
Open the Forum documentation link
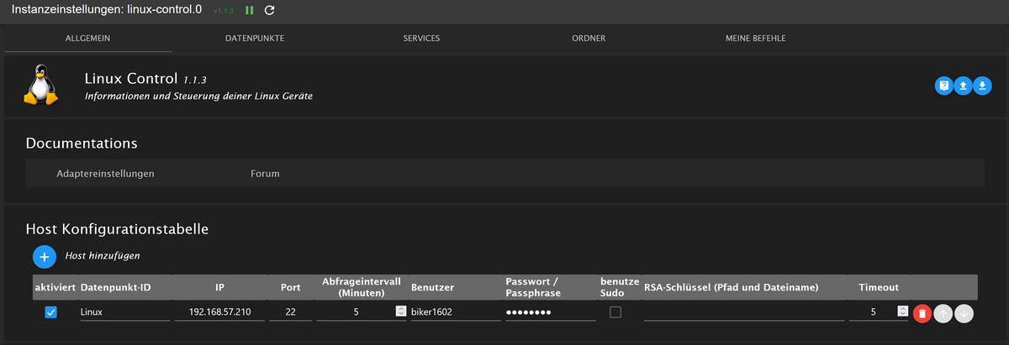[265, 174]
